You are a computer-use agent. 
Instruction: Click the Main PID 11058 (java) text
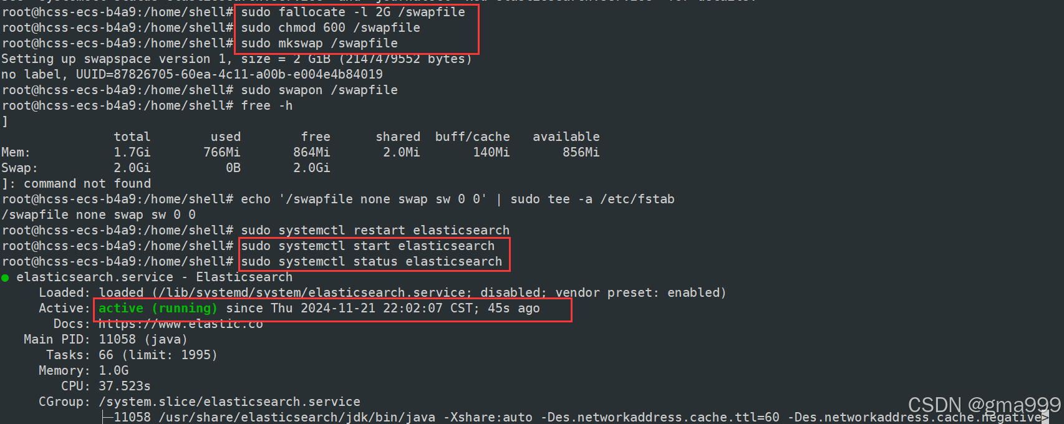click(143, 339)
